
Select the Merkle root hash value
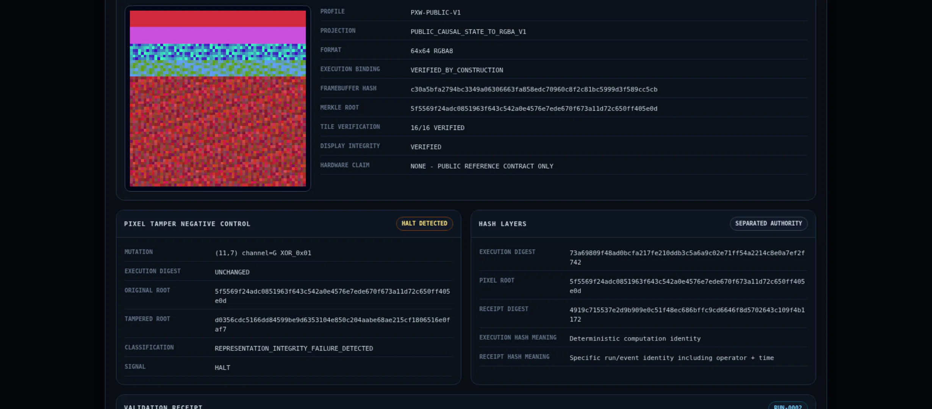[534, 109]
